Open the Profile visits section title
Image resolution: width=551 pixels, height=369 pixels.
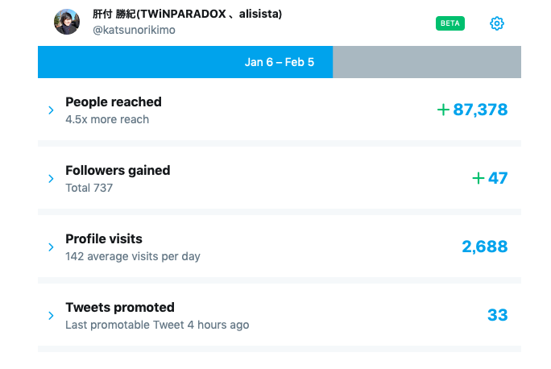coord(104,239)
